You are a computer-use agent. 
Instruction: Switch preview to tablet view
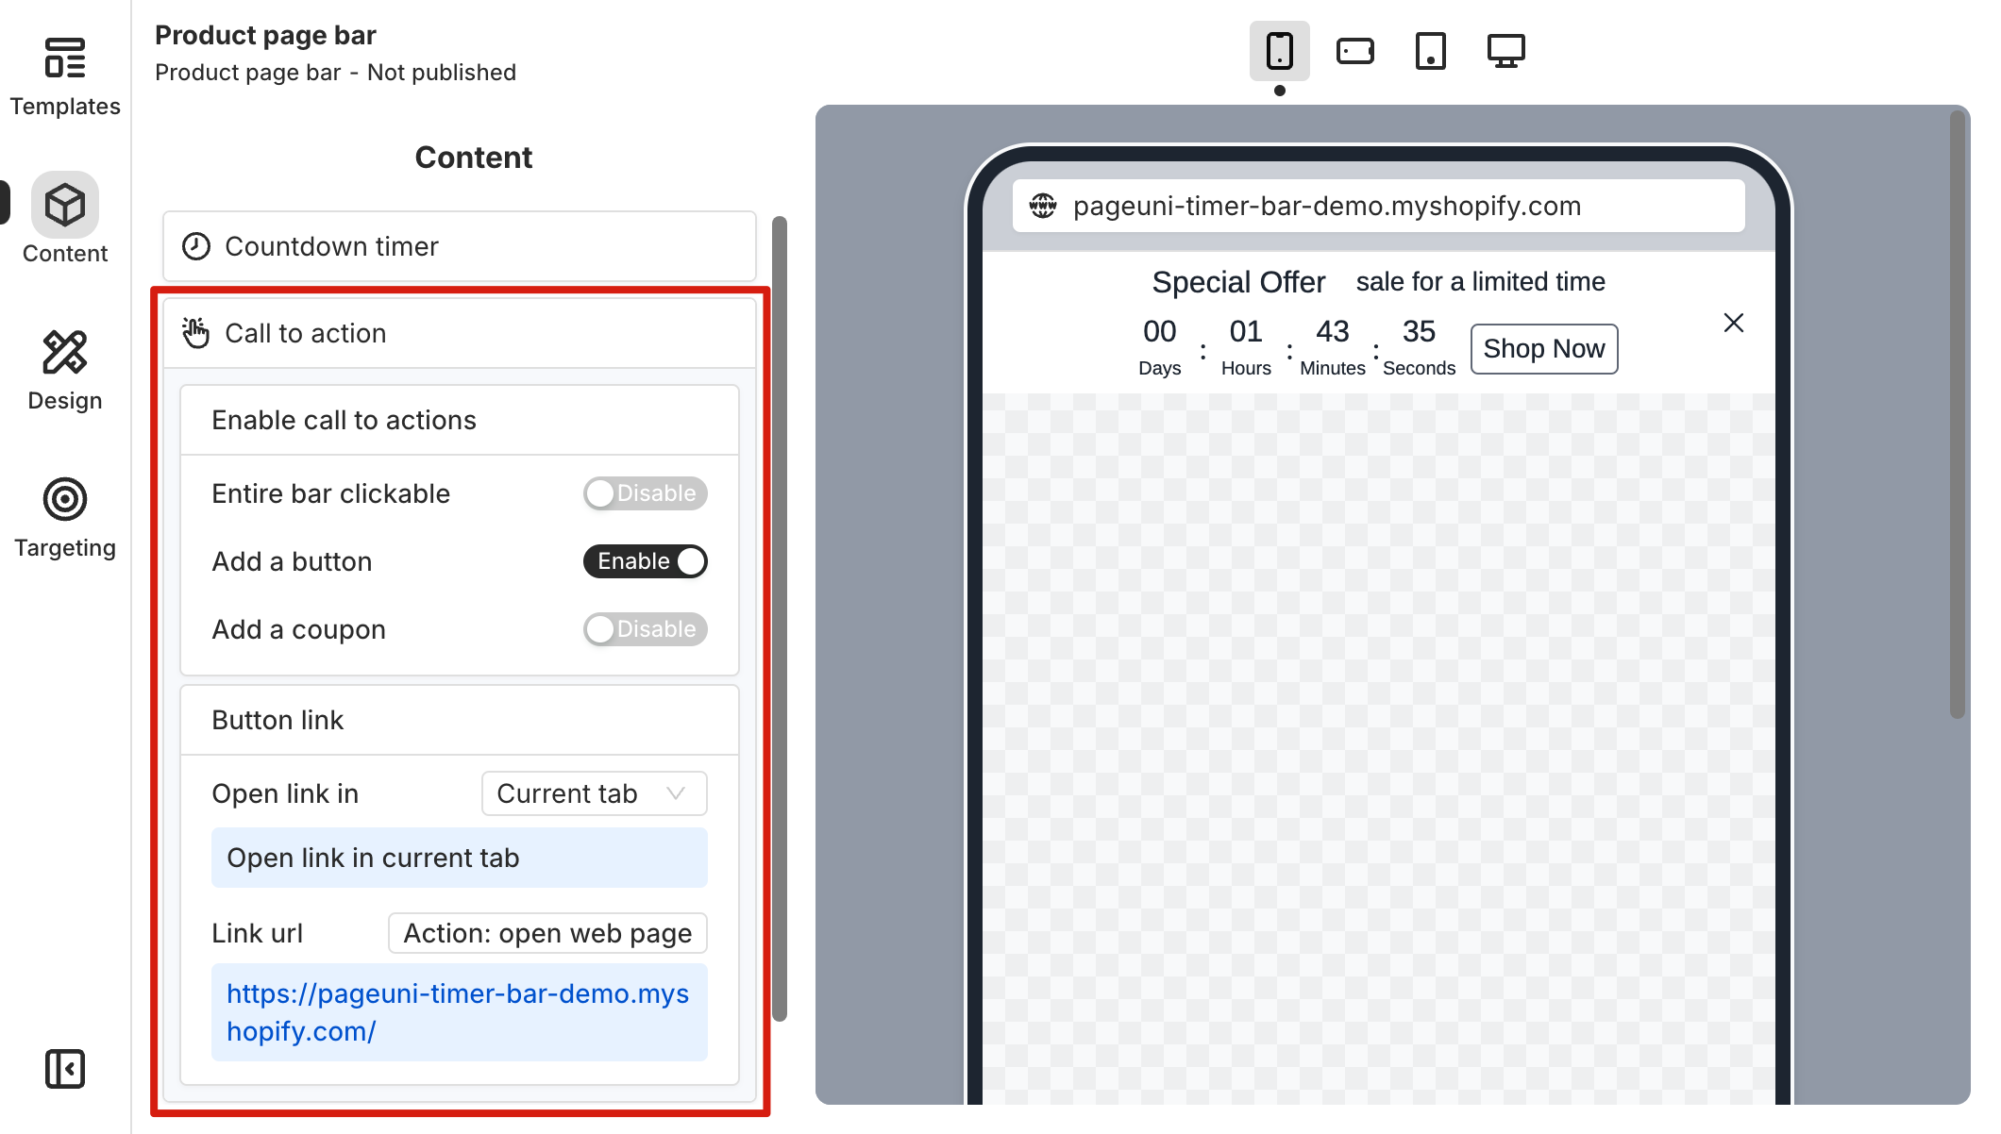coord(1431,51)
